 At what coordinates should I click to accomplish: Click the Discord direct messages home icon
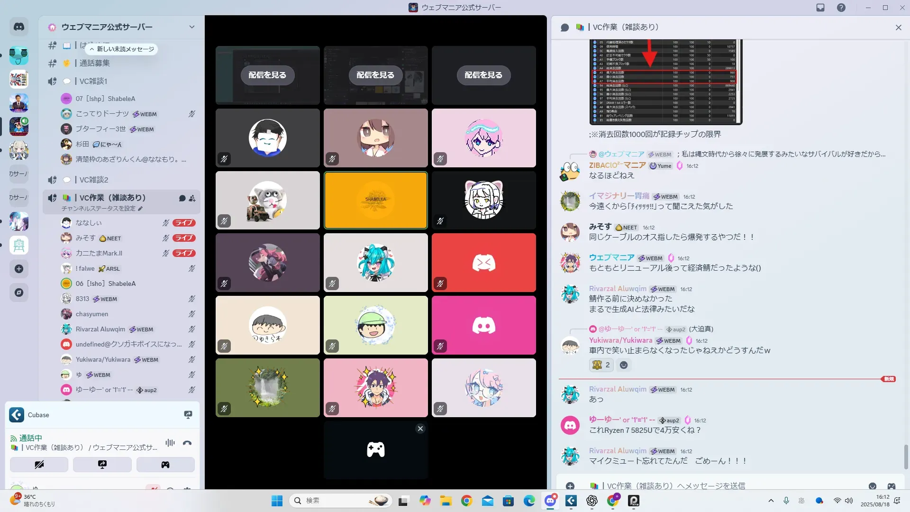tap(19, 27)
